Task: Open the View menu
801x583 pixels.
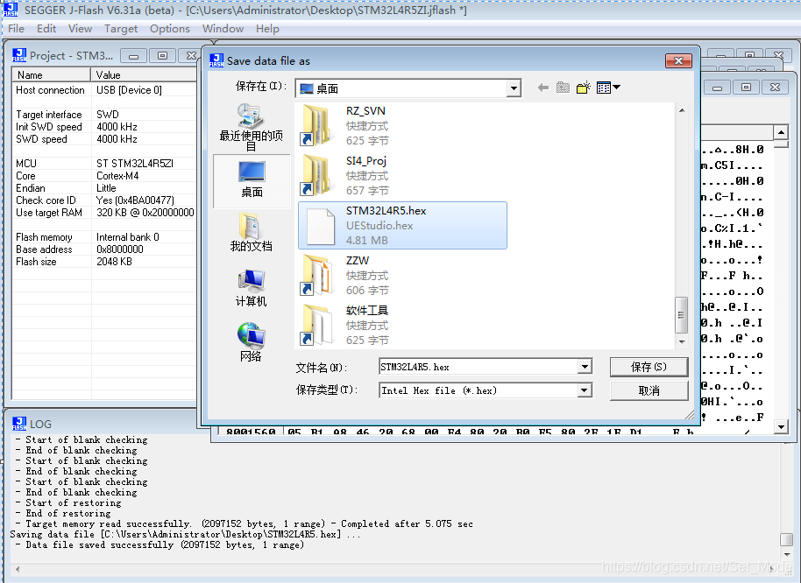Action: click(81, 29)
